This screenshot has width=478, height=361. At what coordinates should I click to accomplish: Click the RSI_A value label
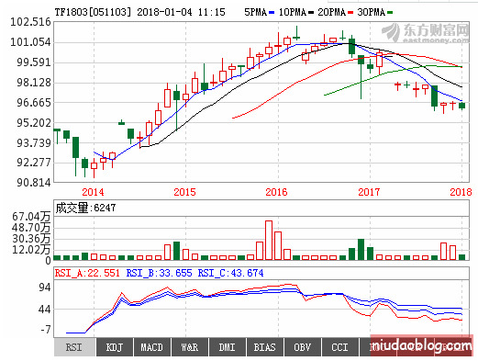point(87,273)
